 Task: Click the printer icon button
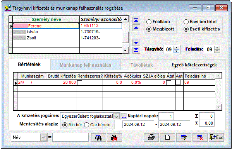[151, 137]
